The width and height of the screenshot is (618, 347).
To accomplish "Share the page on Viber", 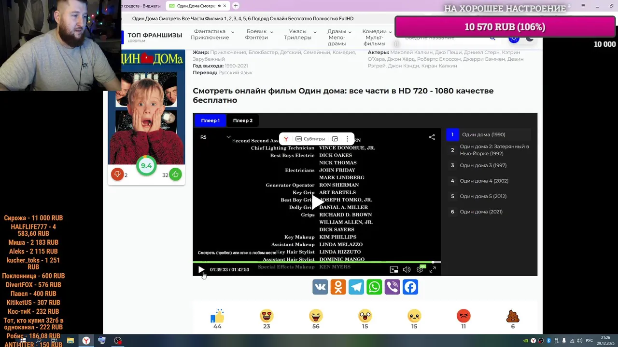I will pos(392,287).
